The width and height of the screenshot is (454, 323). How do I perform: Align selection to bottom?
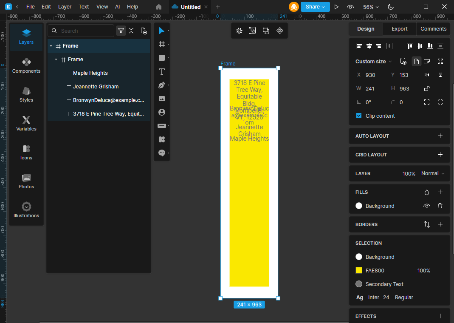430,46
